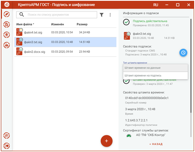This screenshot has width=195, height=152.
Task: Open the documents sidebar icon
Action: [x=7, y=25]
